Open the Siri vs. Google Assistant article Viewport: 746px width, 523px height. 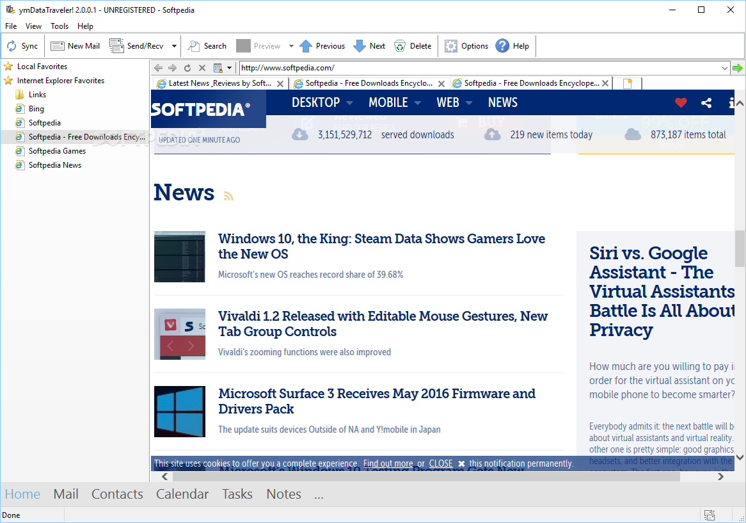pos(662,291)
